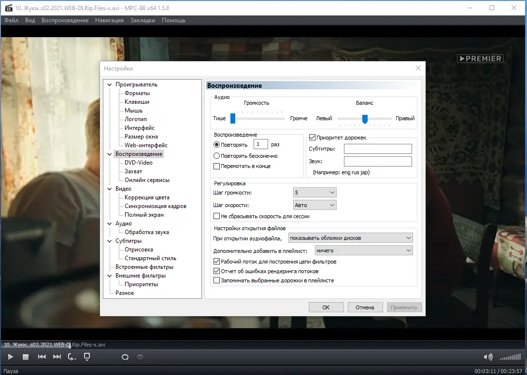Select Размер окна in settings tree
This screenshot has width=527, height=375.
141,137
